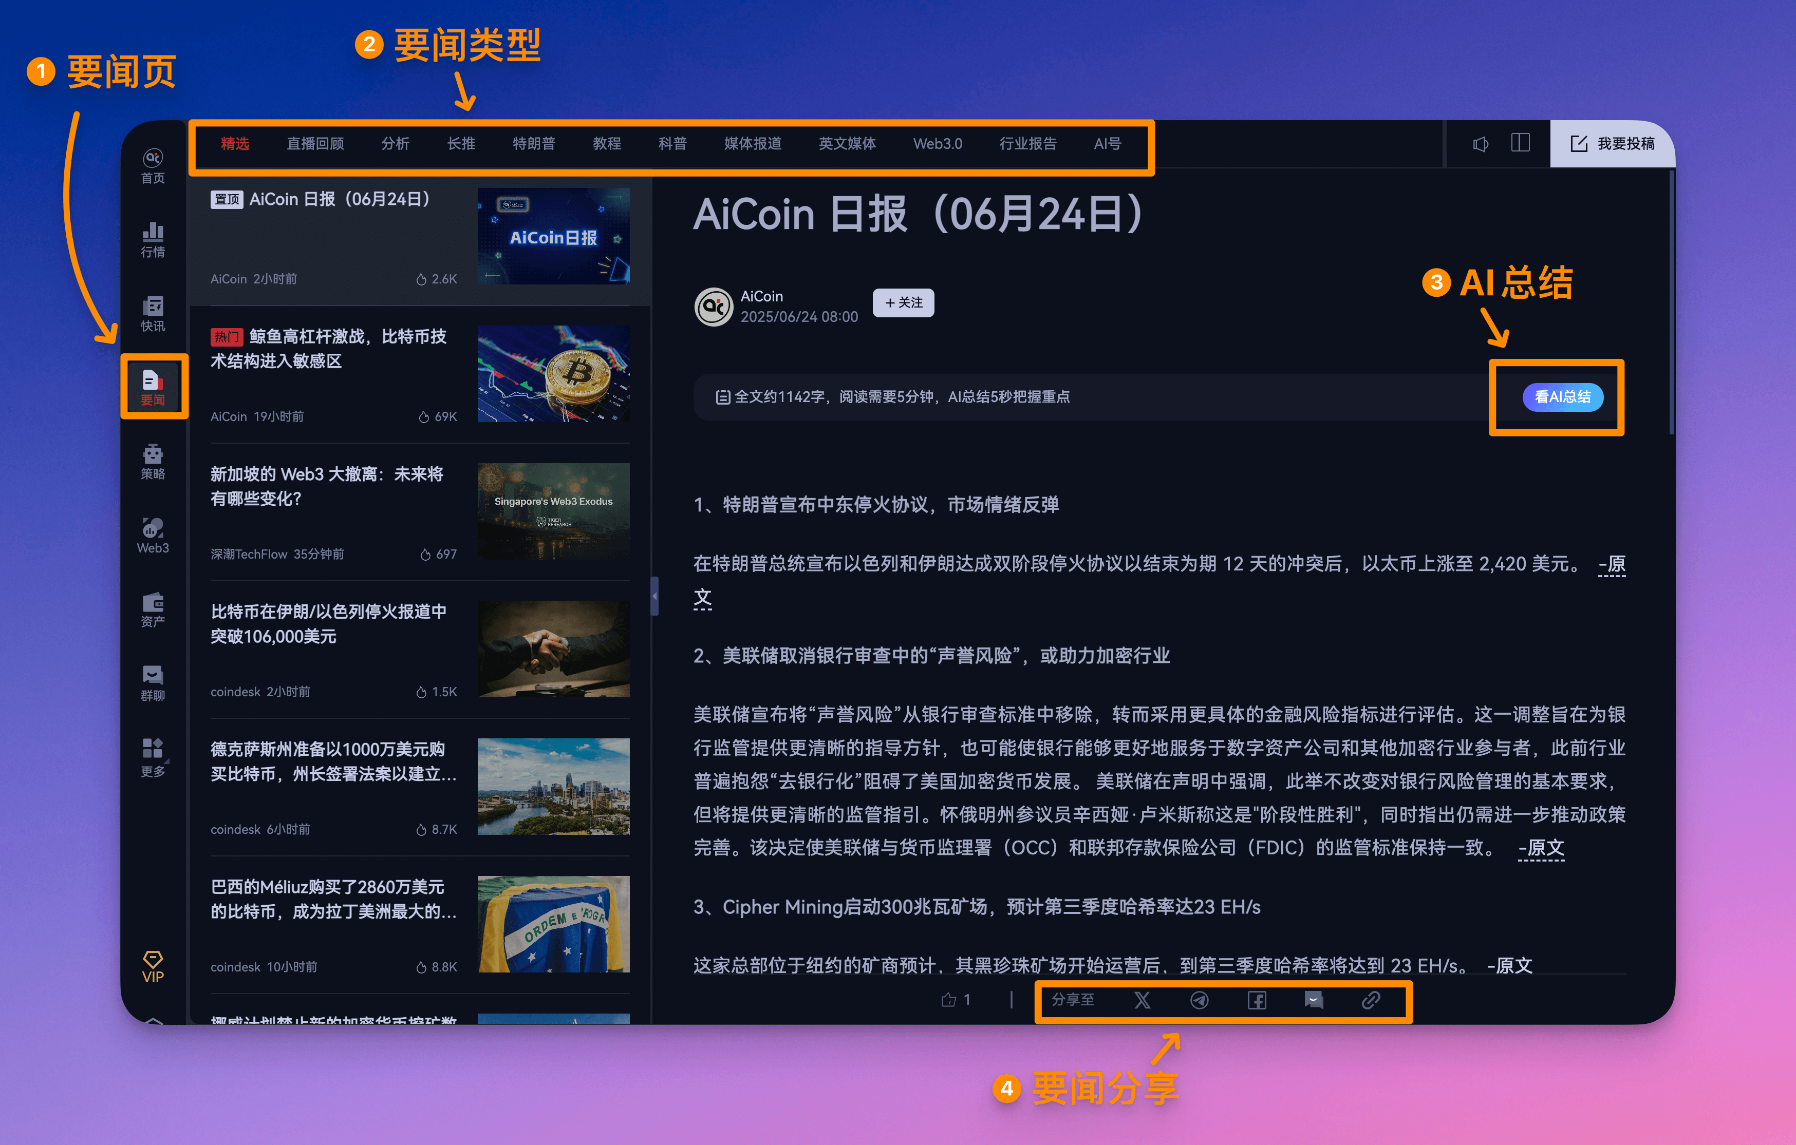Switch to the 媒体报道 tab
The height and width of the screenshot is (1145, 1796).
753,144
